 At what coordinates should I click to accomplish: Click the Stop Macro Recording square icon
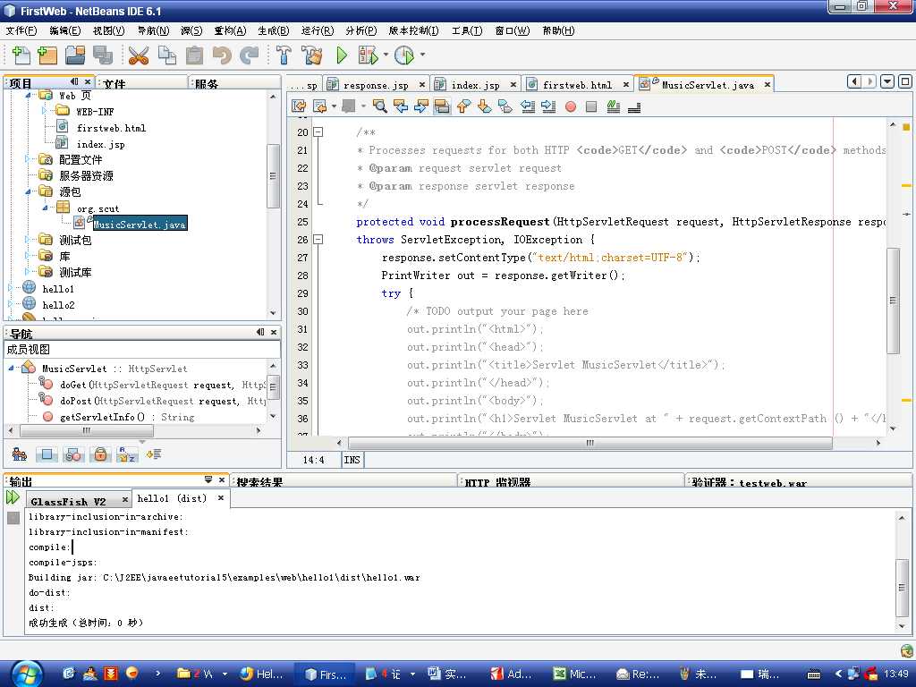coord(591,106)
